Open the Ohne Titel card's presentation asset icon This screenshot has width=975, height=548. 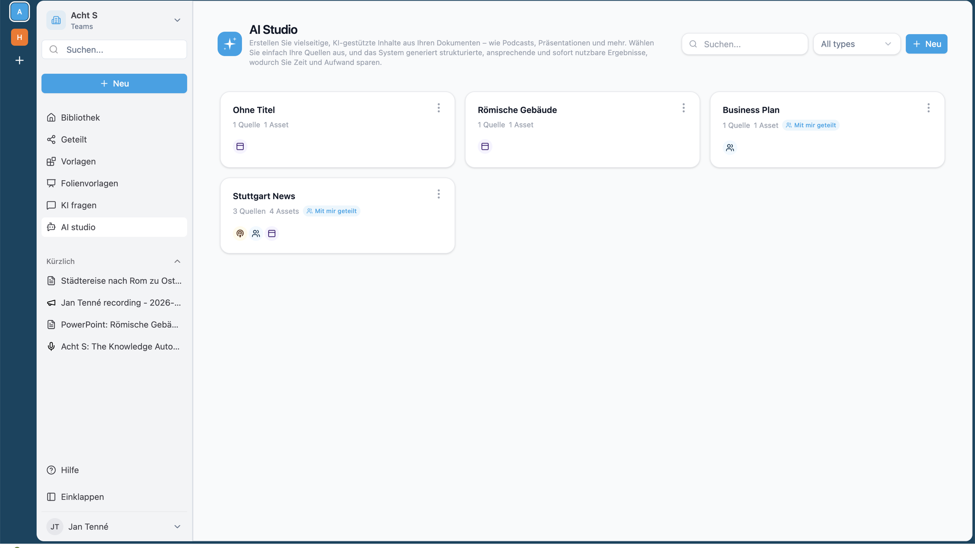[x=240, y=146]
